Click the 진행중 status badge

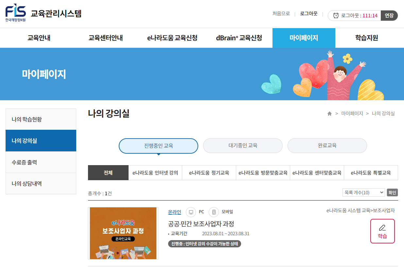point(204,244)
